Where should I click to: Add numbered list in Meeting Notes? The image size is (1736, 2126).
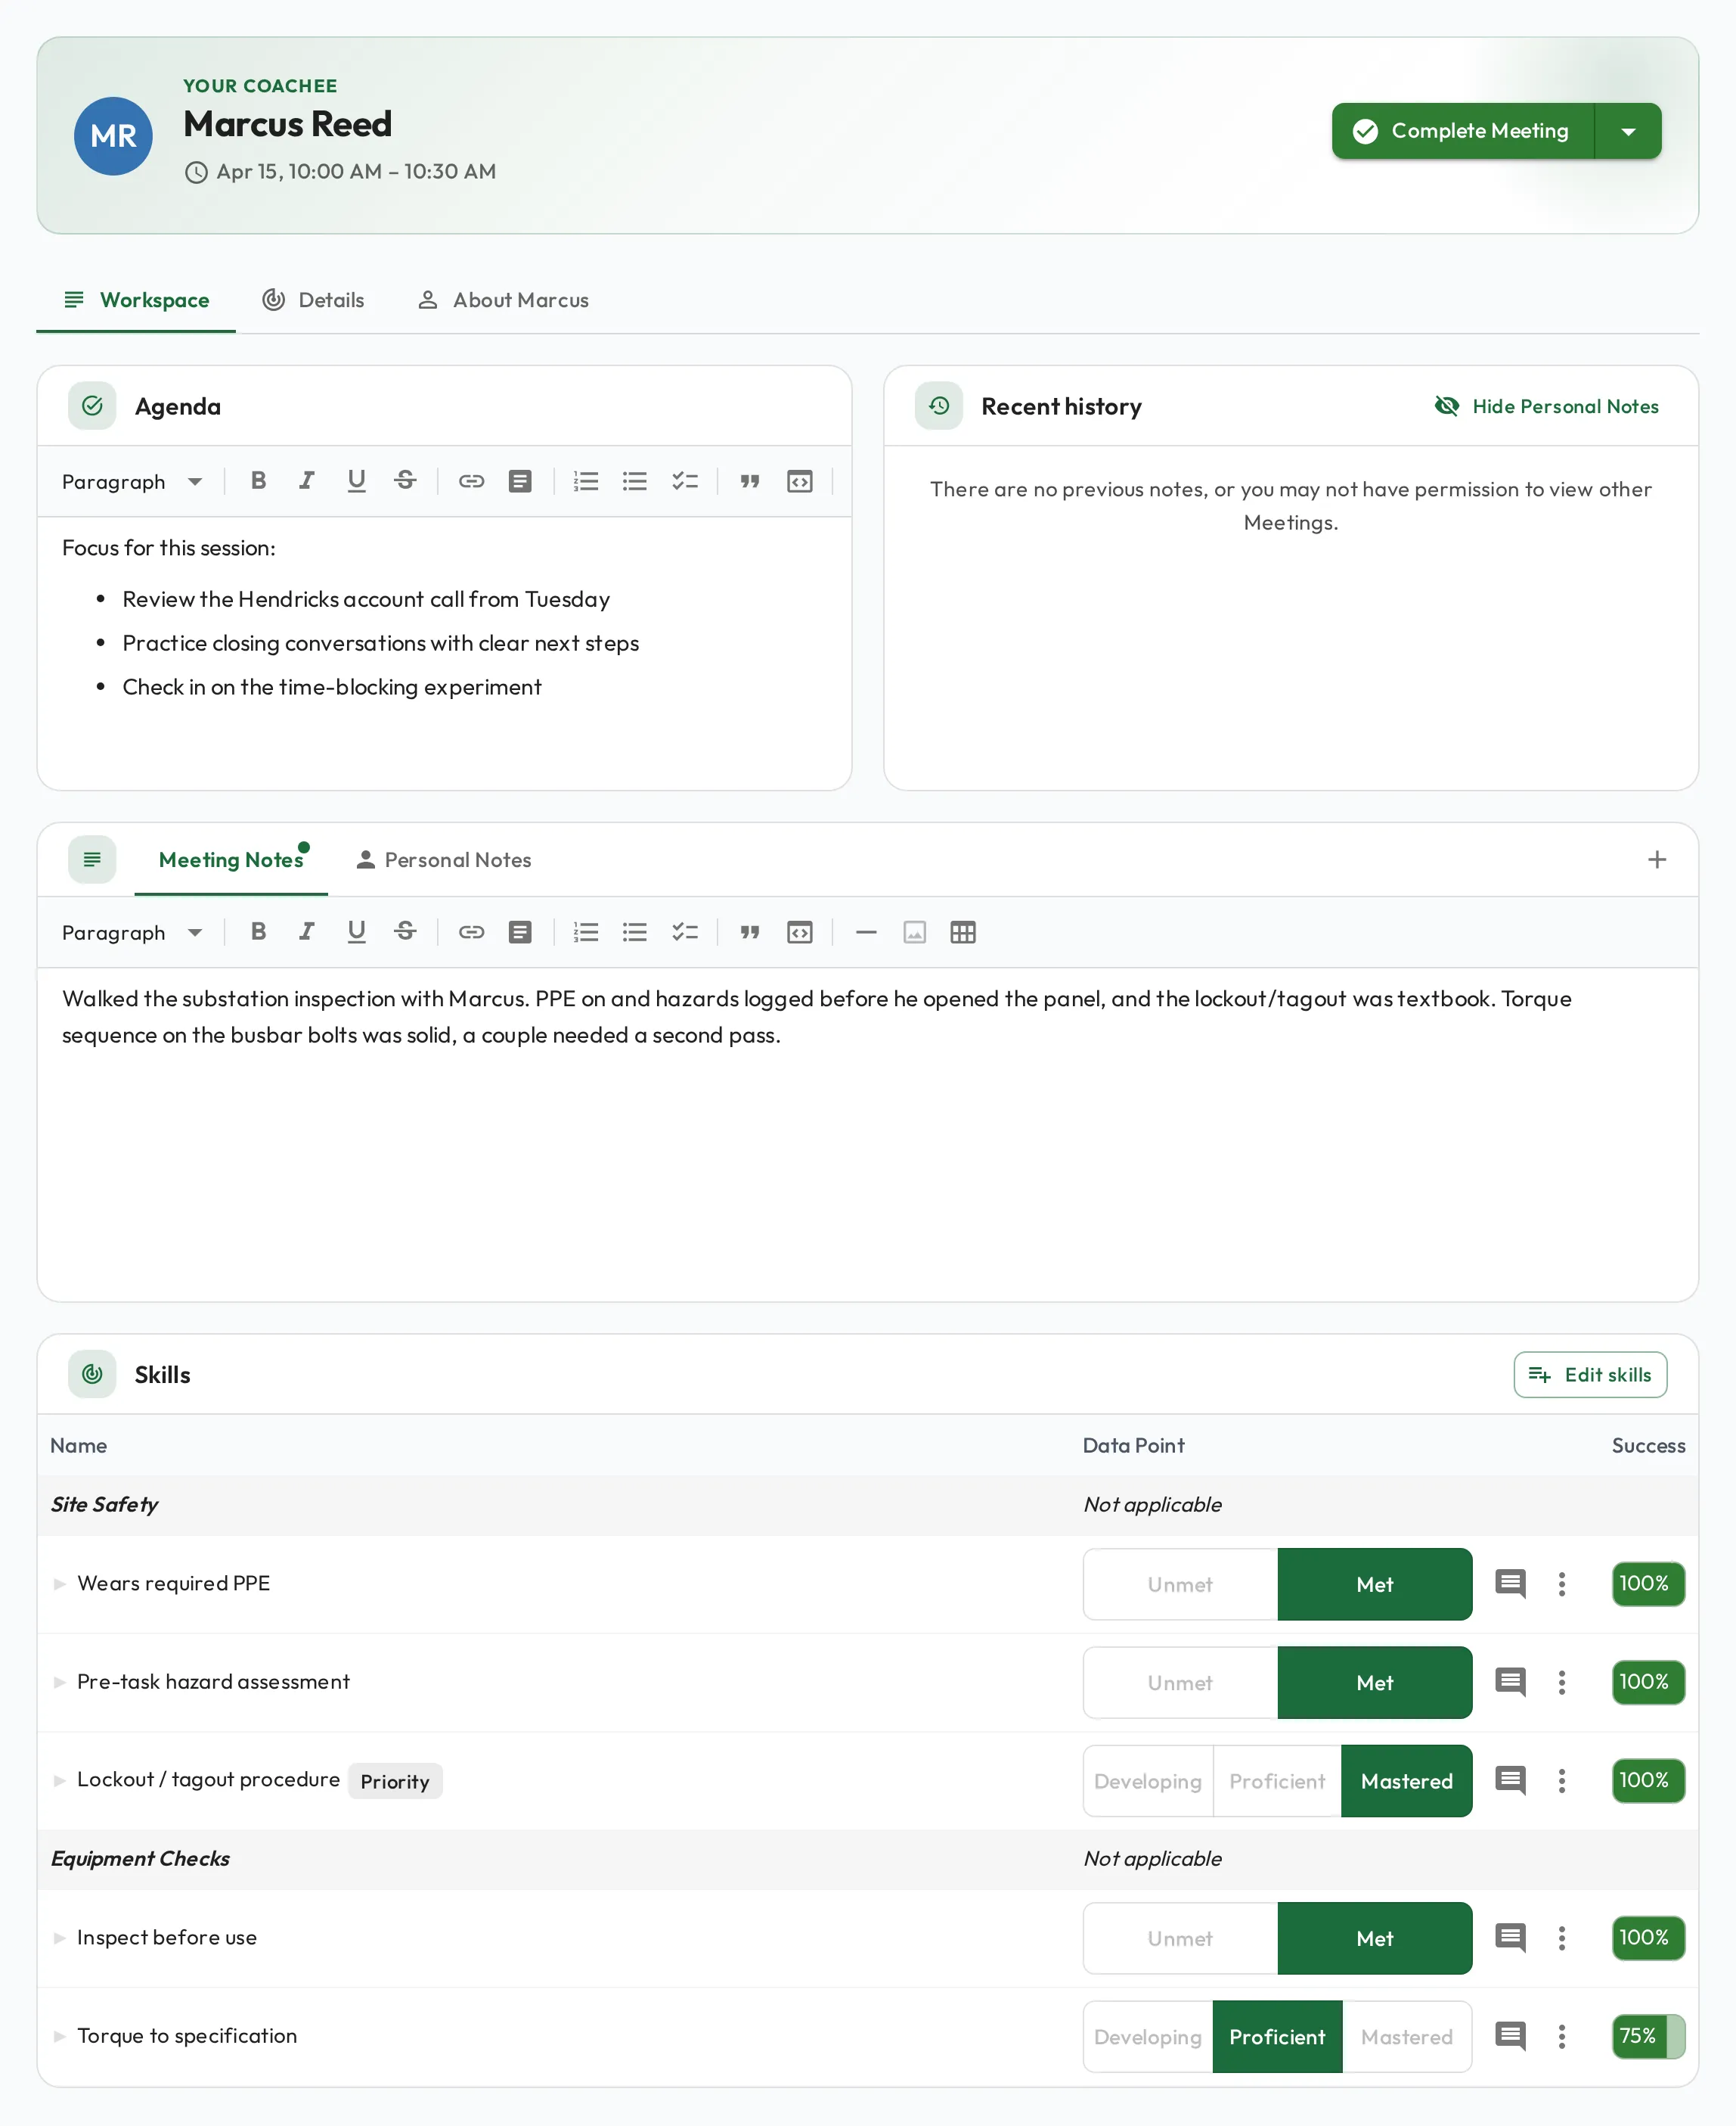point(586,932)
